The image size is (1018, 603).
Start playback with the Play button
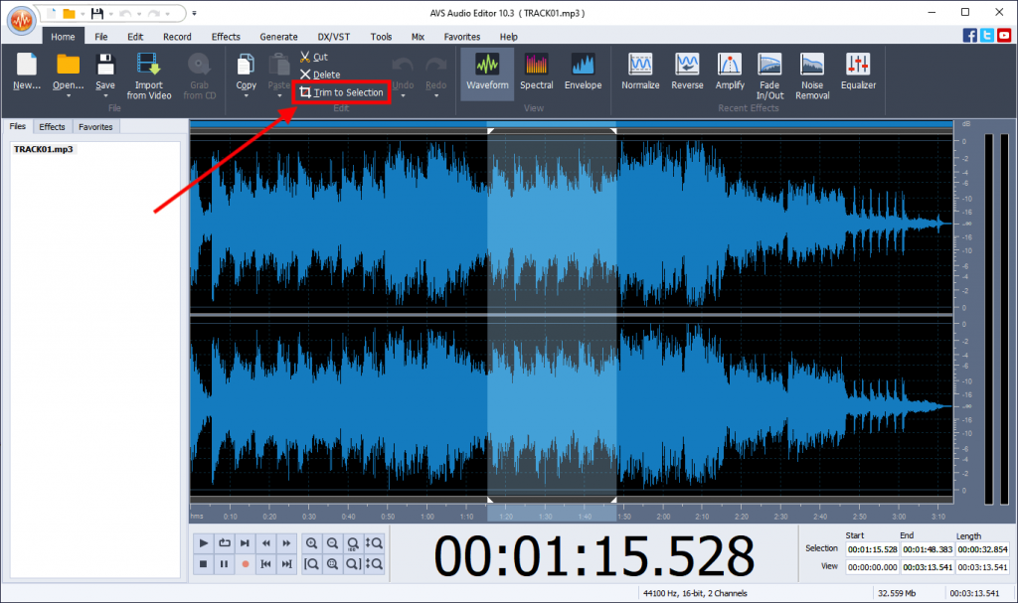click(203, 543)
